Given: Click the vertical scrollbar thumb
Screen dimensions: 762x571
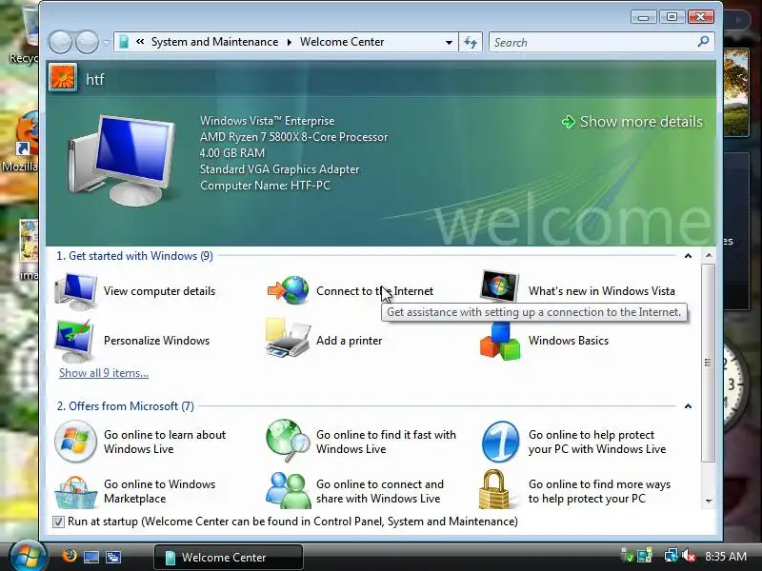Looking at the screenshot, I should [x=708, y=364].
